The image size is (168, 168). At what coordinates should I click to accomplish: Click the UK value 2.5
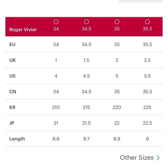[147, 60]
